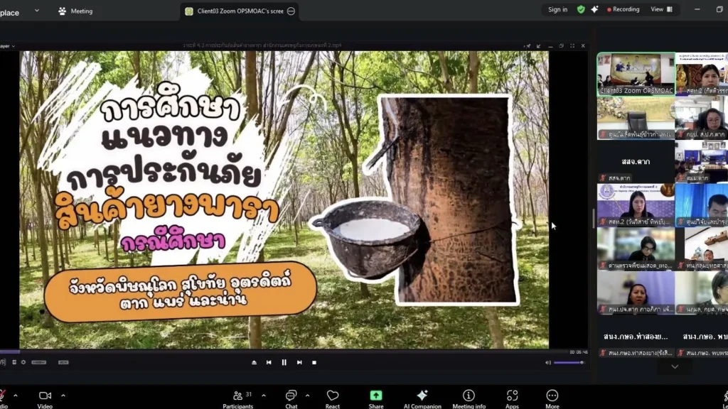Screen dimensions: 728x409
Task: Open the Chat panel
Action: click(x=291, y=398)
